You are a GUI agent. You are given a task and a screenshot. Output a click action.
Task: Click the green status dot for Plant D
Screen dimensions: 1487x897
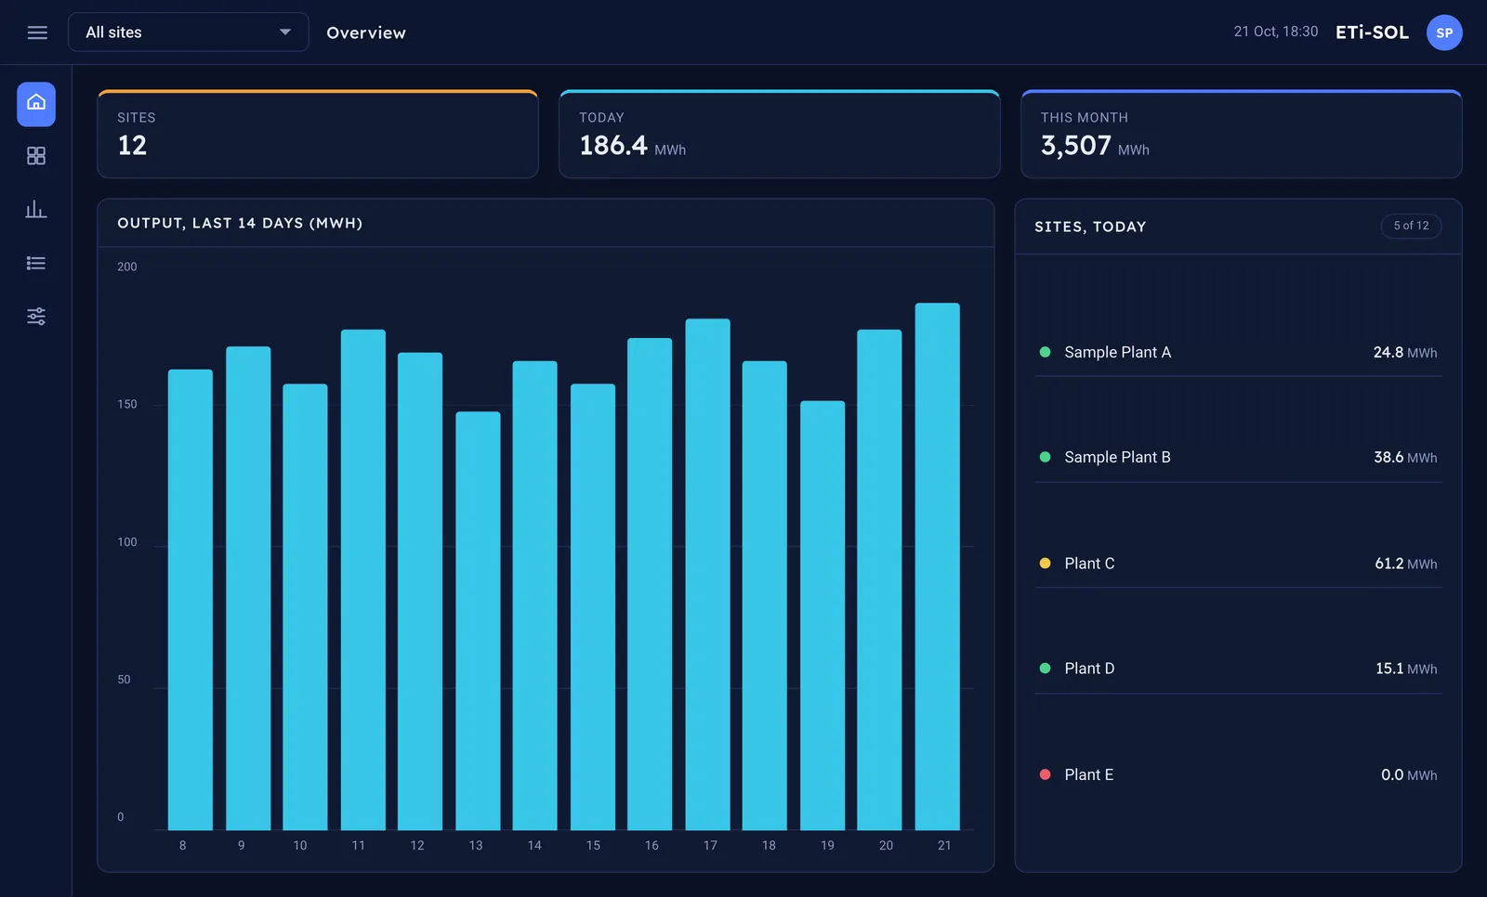point(1045,668)
